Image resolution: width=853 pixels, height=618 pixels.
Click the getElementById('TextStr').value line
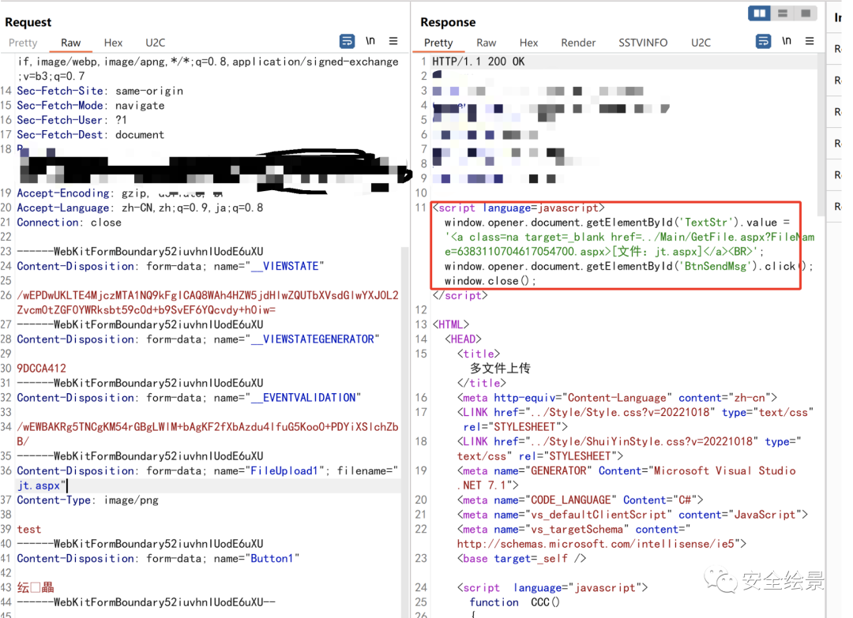[x=617, y=223]
